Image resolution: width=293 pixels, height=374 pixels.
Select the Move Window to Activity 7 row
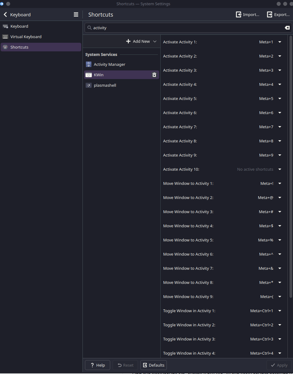pos(225,268)
